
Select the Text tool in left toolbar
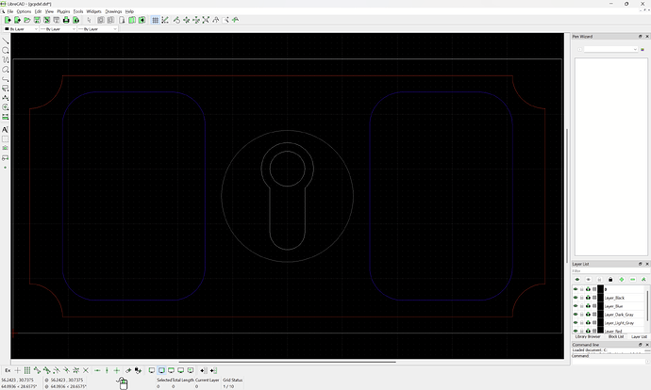6,129
